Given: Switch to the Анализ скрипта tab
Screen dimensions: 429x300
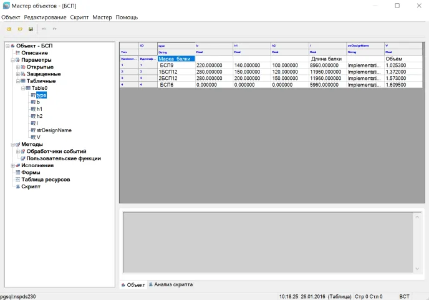Looking at the screenshot, I should (x=173, y=284).
